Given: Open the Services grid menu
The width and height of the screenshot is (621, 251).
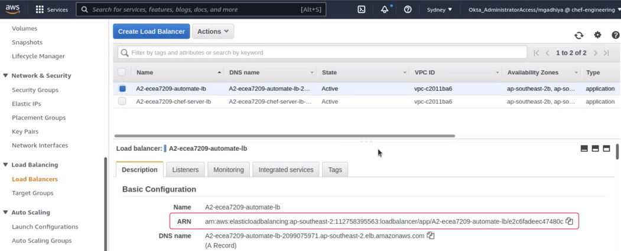Looking at the screenshot, I should pos(40,9).
